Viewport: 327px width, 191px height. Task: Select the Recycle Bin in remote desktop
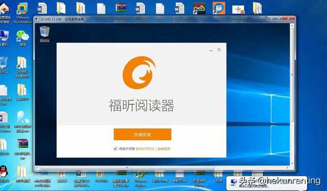tap(44, 34)
